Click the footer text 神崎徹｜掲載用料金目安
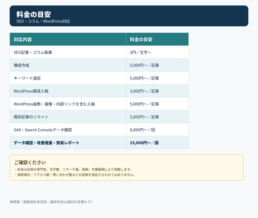The image size is (258, 218). point(51,202)
